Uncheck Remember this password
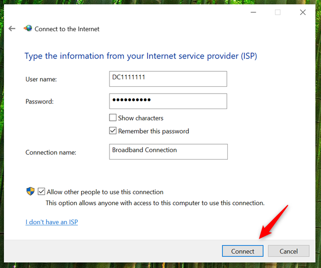Screen dimensions: 321x268 [113, 131]
